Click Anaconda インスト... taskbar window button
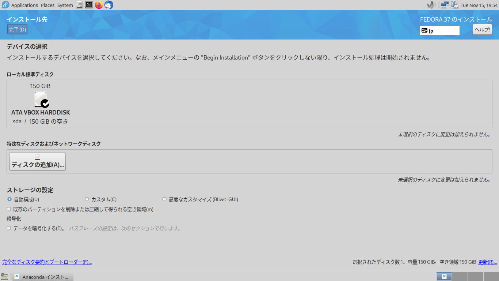The image size is (499, 281). pos(43,277)
